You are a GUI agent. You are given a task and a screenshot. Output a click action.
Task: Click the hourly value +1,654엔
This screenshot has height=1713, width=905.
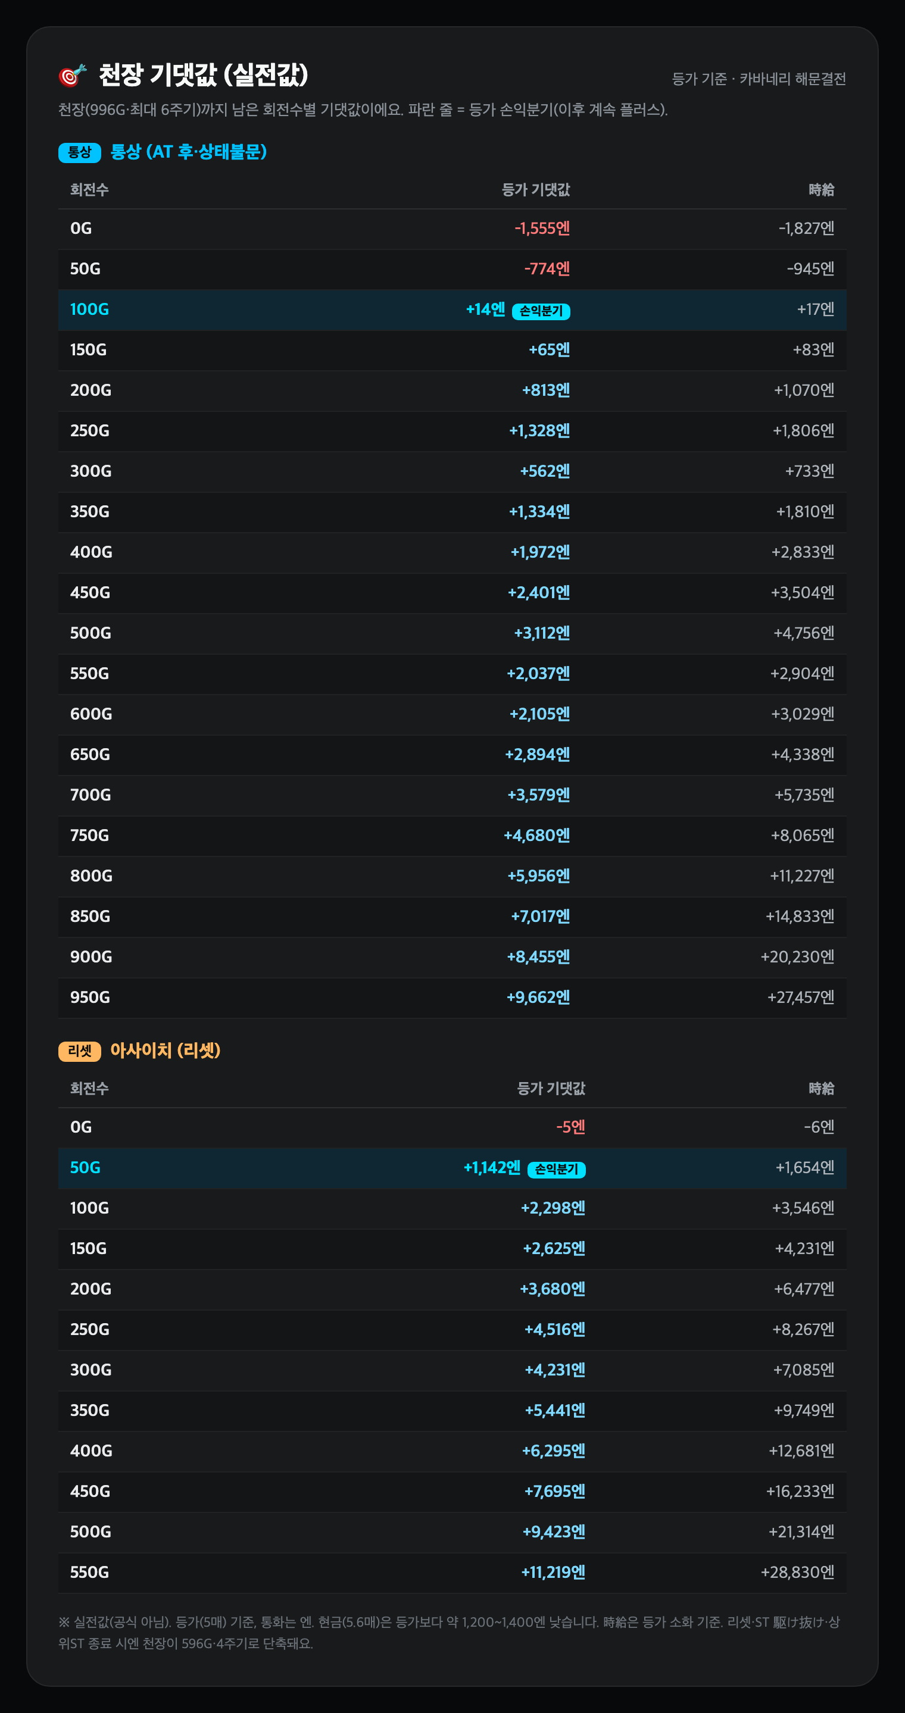804,1168
